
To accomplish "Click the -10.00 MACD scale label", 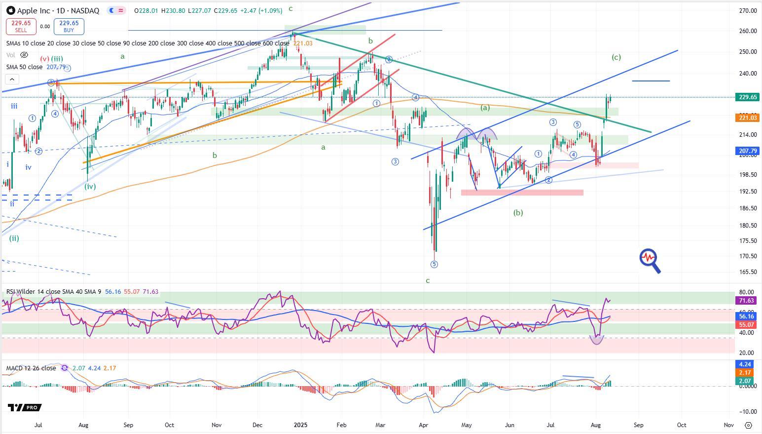I will 748,411.
